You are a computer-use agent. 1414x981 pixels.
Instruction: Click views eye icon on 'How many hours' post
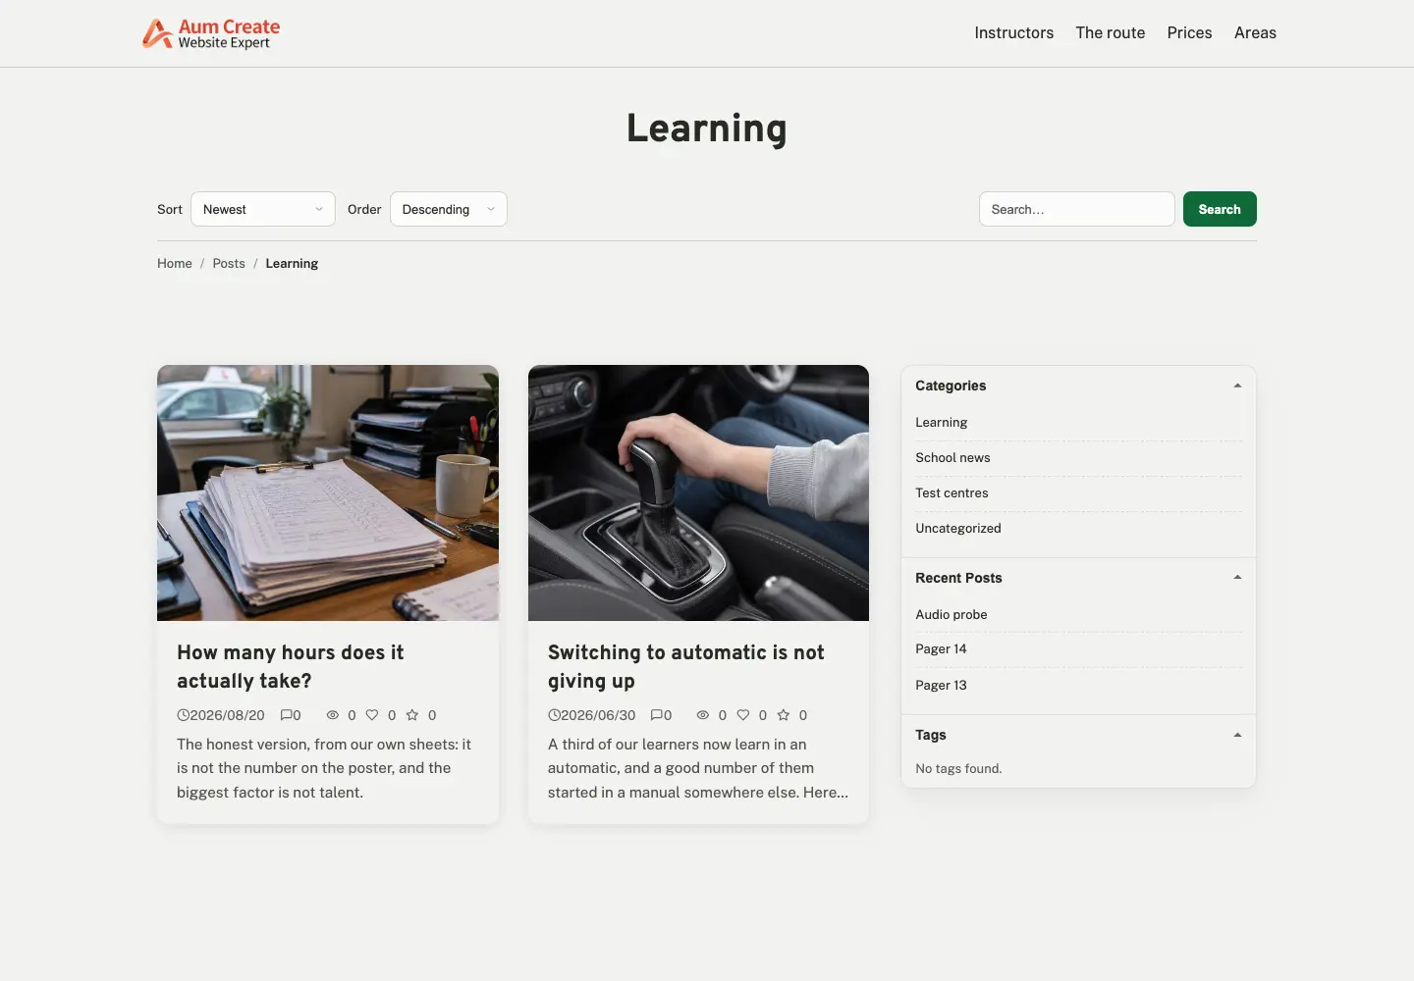click(x=333, y=715)
